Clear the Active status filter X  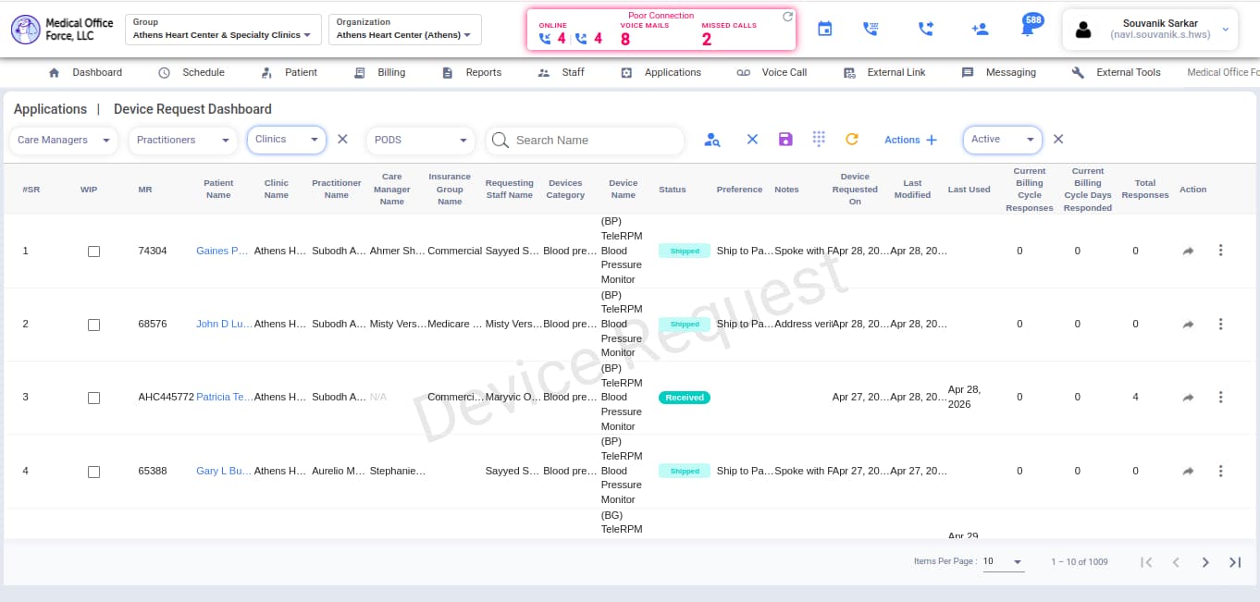(x=1058, y=140)
